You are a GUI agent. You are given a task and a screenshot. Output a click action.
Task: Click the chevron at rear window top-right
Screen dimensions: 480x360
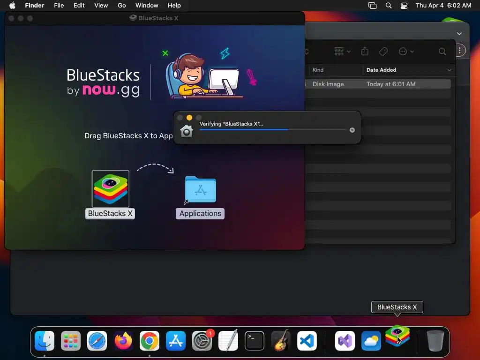[459, 34]
